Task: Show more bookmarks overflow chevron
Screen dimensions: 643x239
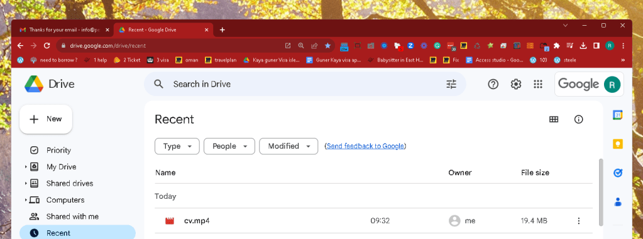Action: coord(624,60)
